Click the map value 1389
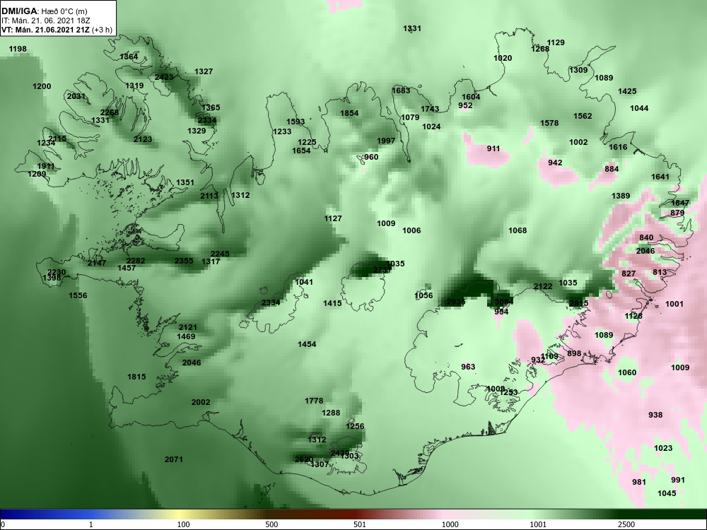 [621, 196]
